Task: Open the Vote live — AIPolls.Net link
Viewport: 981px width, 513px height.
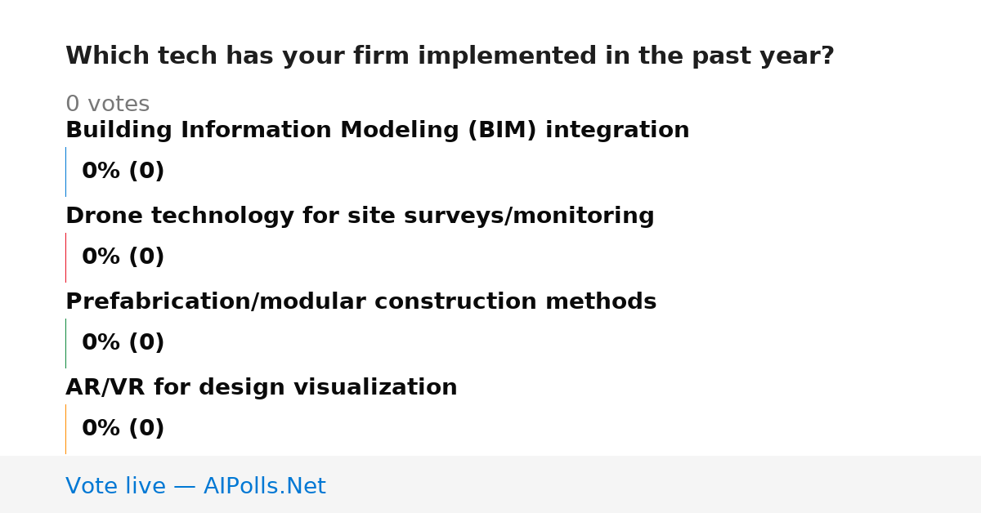Action: (x=195, y=487)
